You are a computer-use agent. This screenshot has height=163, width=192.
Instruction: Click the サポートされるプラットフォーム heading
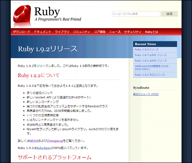point(54,157)
